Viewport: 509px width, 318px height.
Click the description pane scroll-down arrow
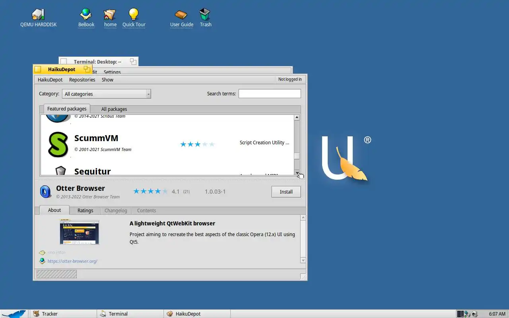303,260
